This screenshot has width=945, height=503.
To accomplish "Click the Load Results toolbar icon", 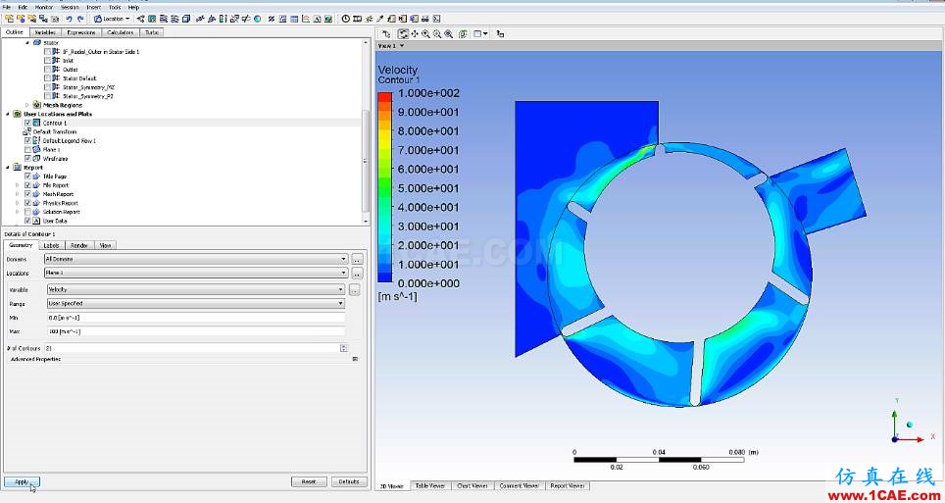I will coord(7,19).
